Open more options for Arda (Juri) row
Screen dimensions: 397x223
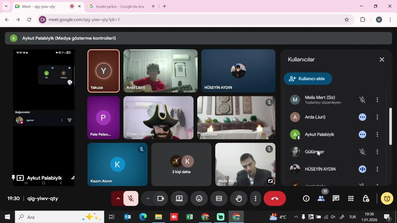click(377, 117)
